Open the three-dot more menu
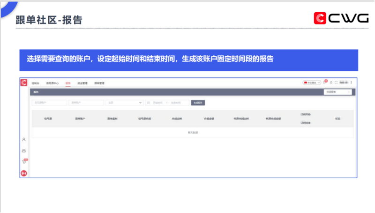Viewport: 375px width, 213px height. click(x=351, y=82)
